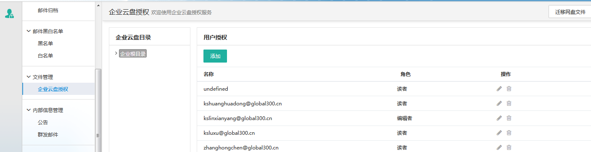Screen dimensions: 591x152
Task: Click the 用户授权 panel heading
Action: coord(215,37)
